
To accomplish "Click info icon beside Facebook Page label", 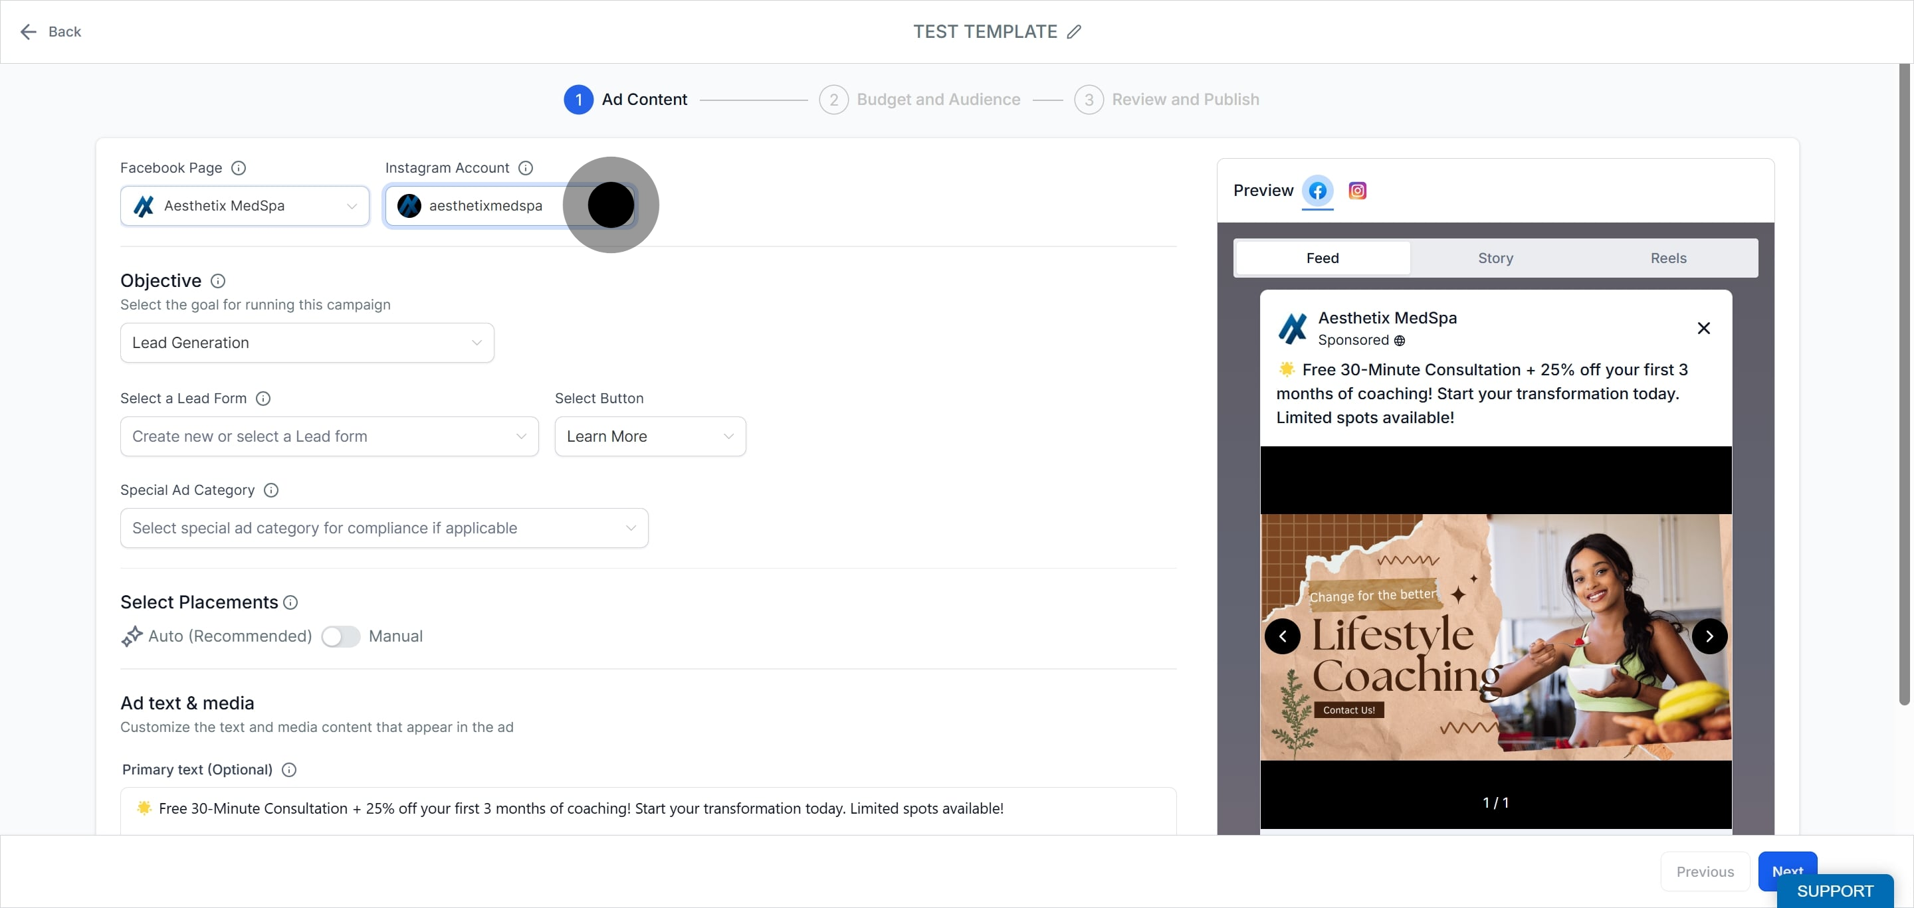I will click(239, 169).
